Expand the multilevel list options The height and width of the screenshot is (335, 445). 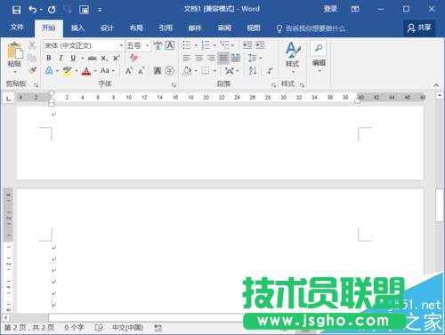(232, 45)
